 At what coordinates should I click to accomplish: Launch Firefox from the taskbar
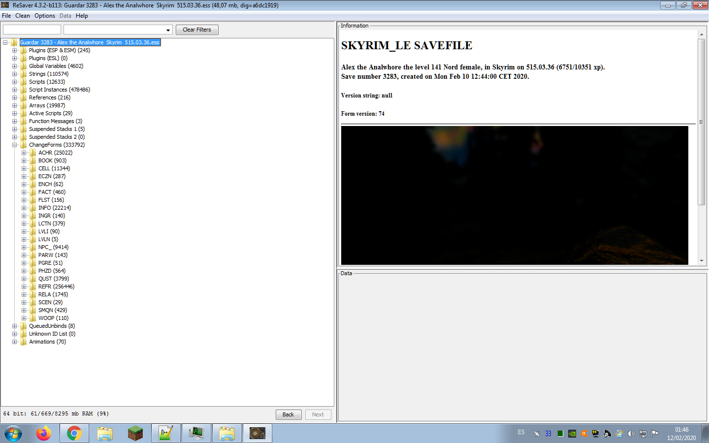point(44,434)
